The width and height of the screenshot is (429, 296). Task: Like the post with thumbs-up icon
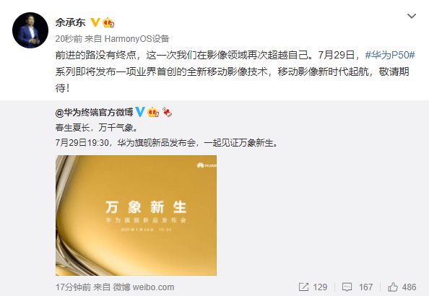(393, 287)
